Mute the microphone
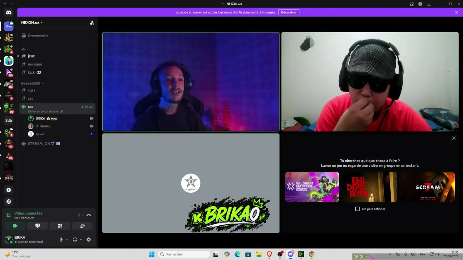This screenshot has width=463, height=260. [61, 240]
